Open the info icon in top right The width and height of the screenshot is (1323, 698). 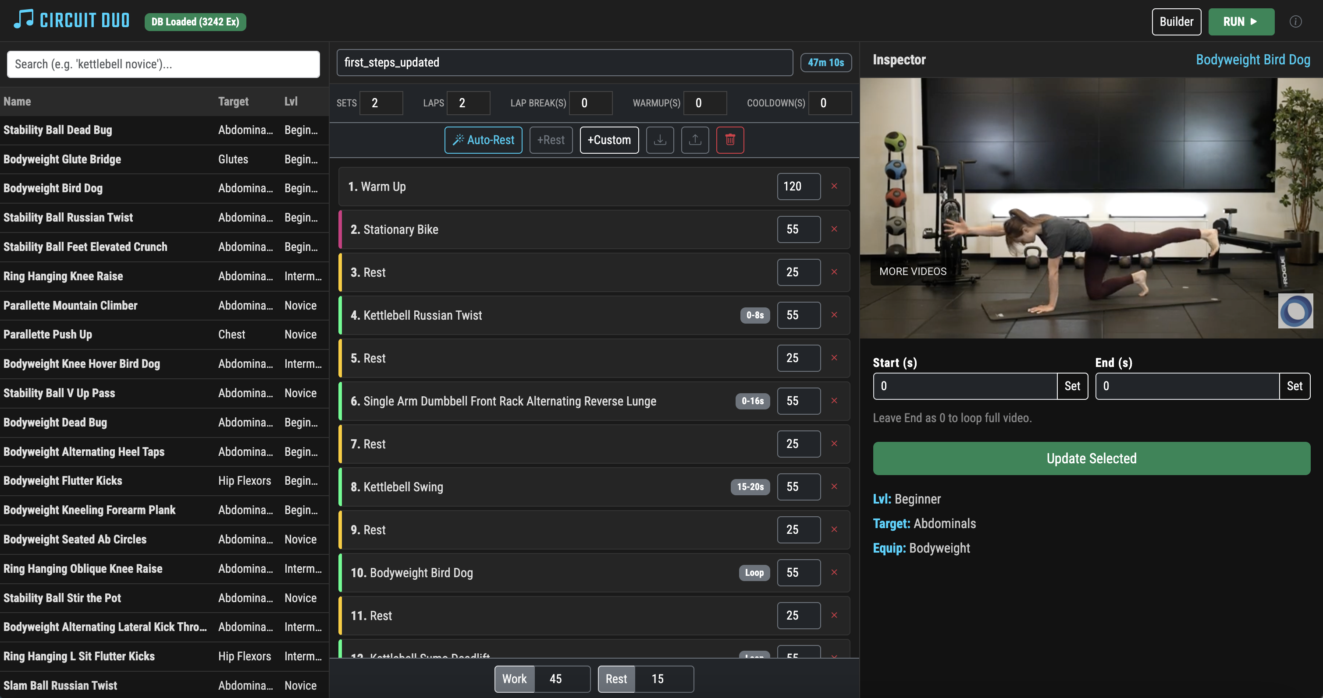pos(1295,21)
